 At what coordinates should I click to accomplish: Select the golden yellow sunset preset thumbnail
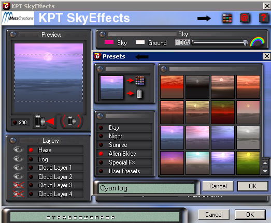coord(197,112)
